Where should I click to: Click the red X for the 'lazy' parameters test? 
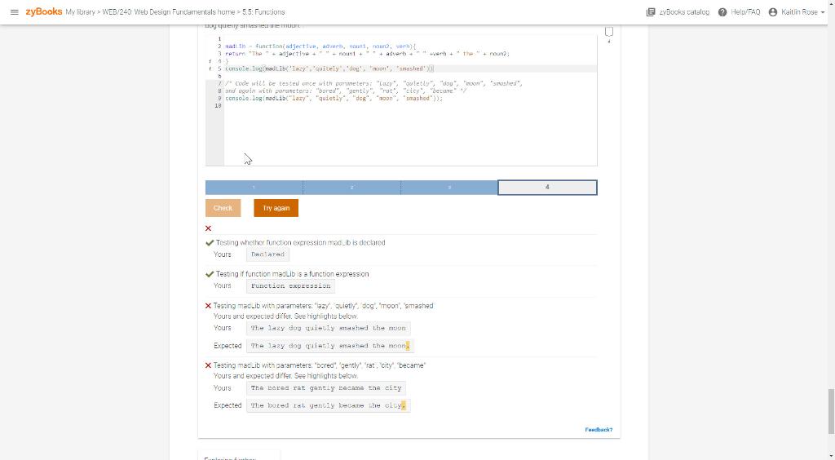coord(208,306)
